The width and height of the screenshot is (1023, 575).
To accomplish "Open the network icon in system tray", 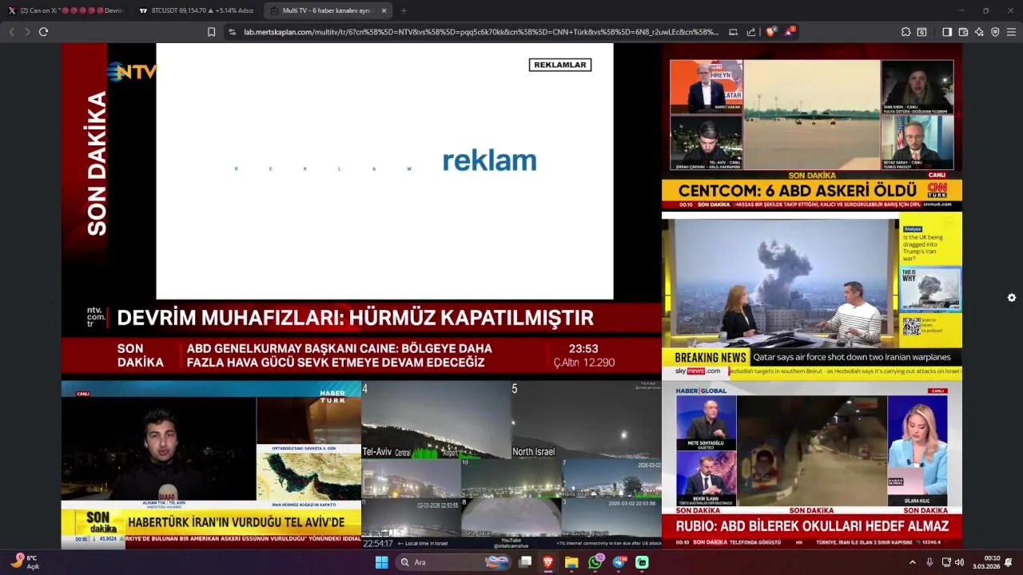I will pyautogui.click(x=946, y=562).
